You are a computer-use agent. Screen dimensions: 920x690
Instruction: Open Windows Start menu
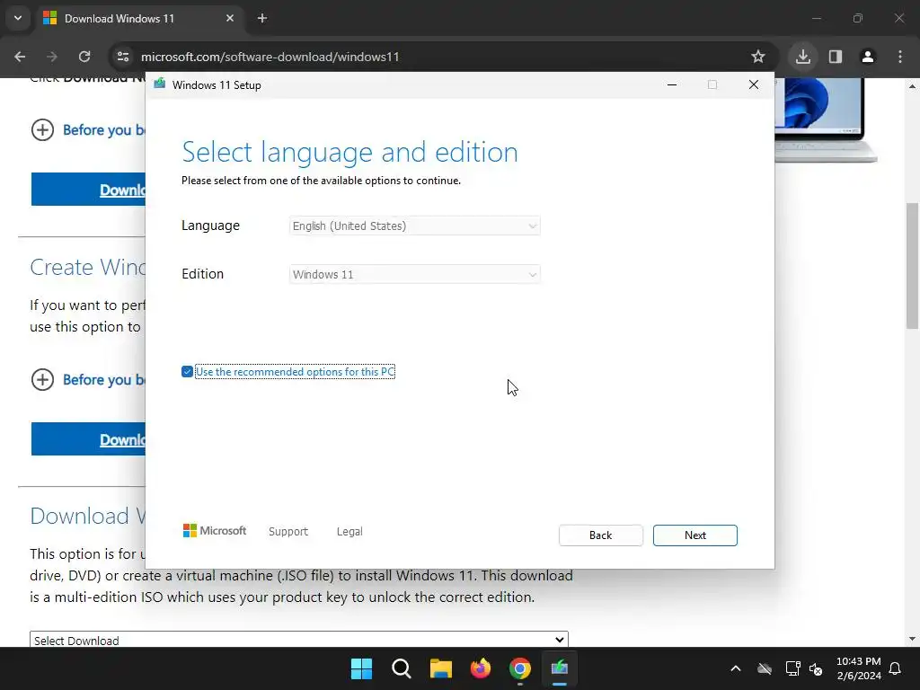(361, 668)
